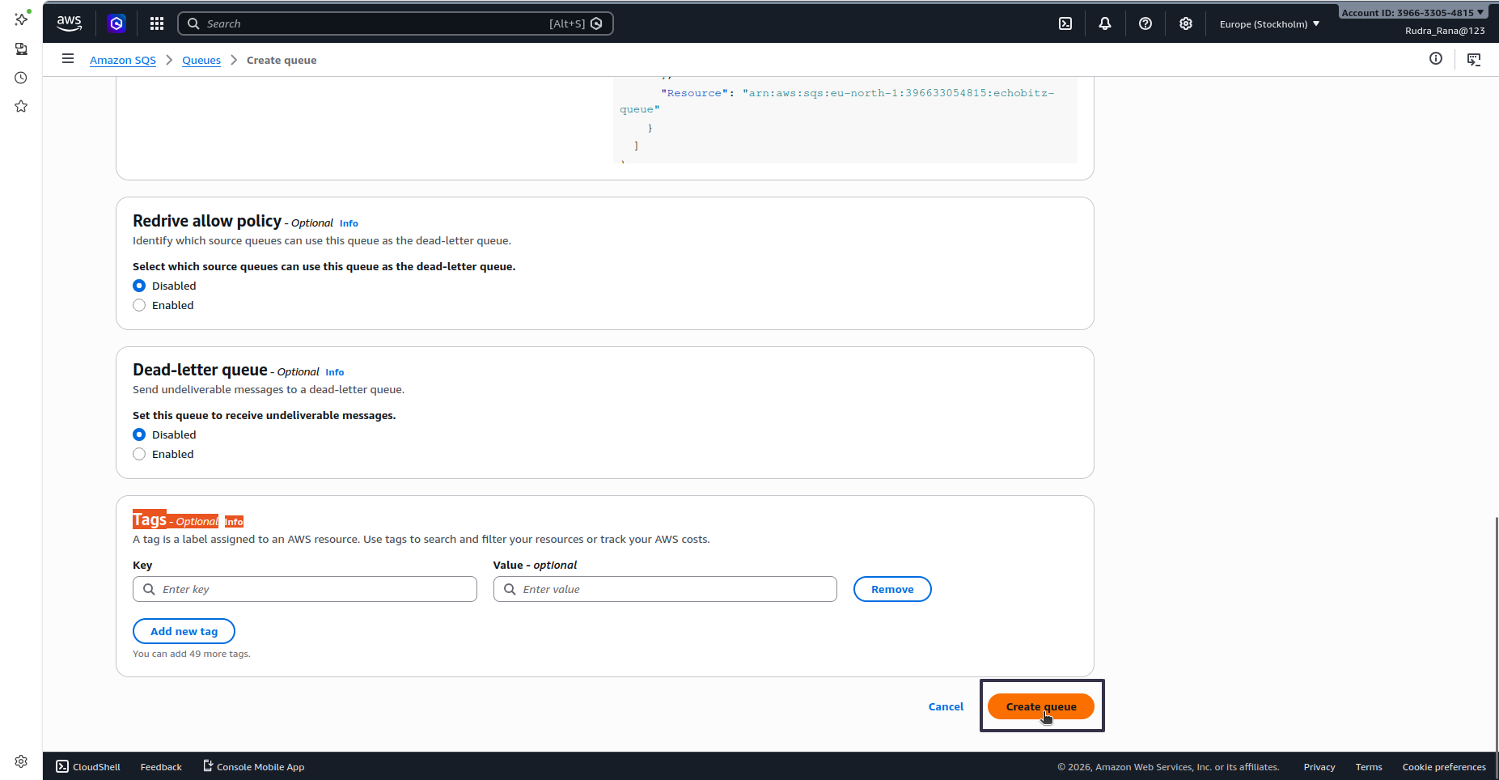The width and height of the screenshot is (1499, 780).
Task: Open the help question mark icon
Action: point(1145,23)
